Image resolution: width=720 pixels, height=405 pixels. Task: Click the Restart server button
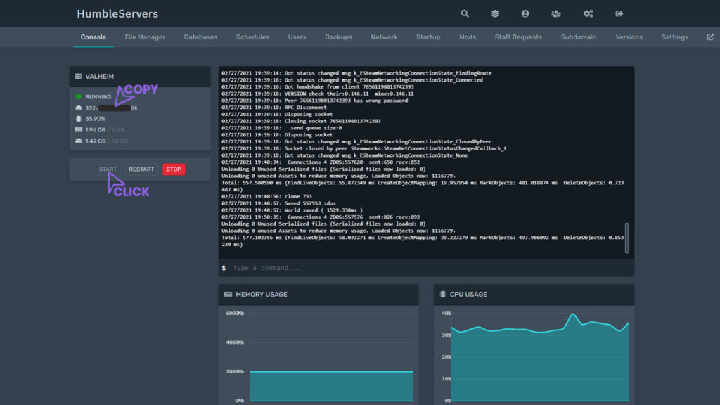click(x=141, y=169)
